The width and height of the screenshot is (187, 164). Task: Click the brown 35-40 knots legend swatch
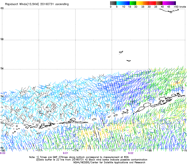[159, 3]
